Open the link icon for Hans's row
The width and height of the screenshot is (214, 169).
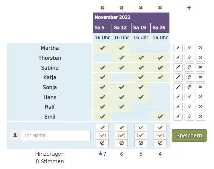[x=189, y=97]
